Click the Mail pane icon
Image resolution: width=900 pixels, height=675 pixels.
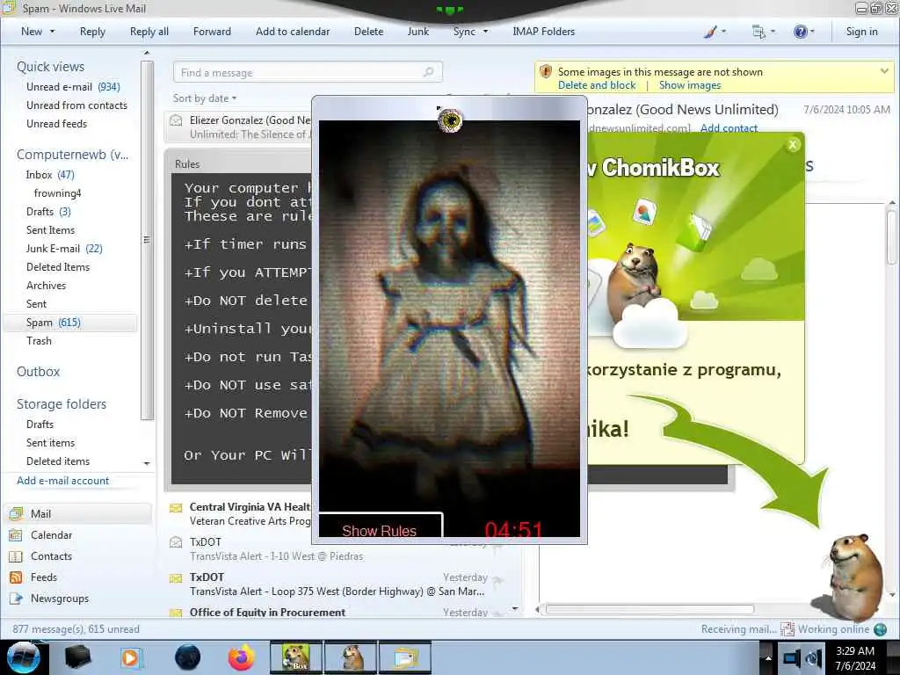16,513
